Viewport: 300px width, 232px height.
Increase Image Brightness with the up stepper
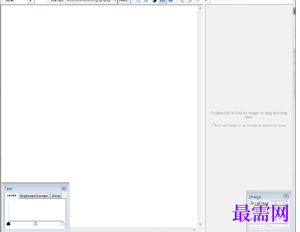(284, 202)
